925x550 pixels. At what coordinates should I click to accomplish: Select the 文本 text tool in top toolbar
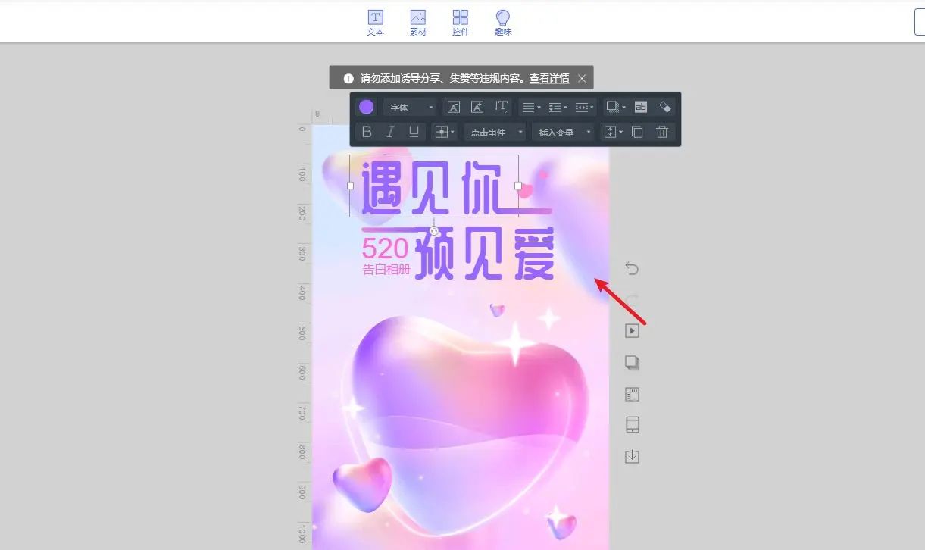tap(375, 21)
